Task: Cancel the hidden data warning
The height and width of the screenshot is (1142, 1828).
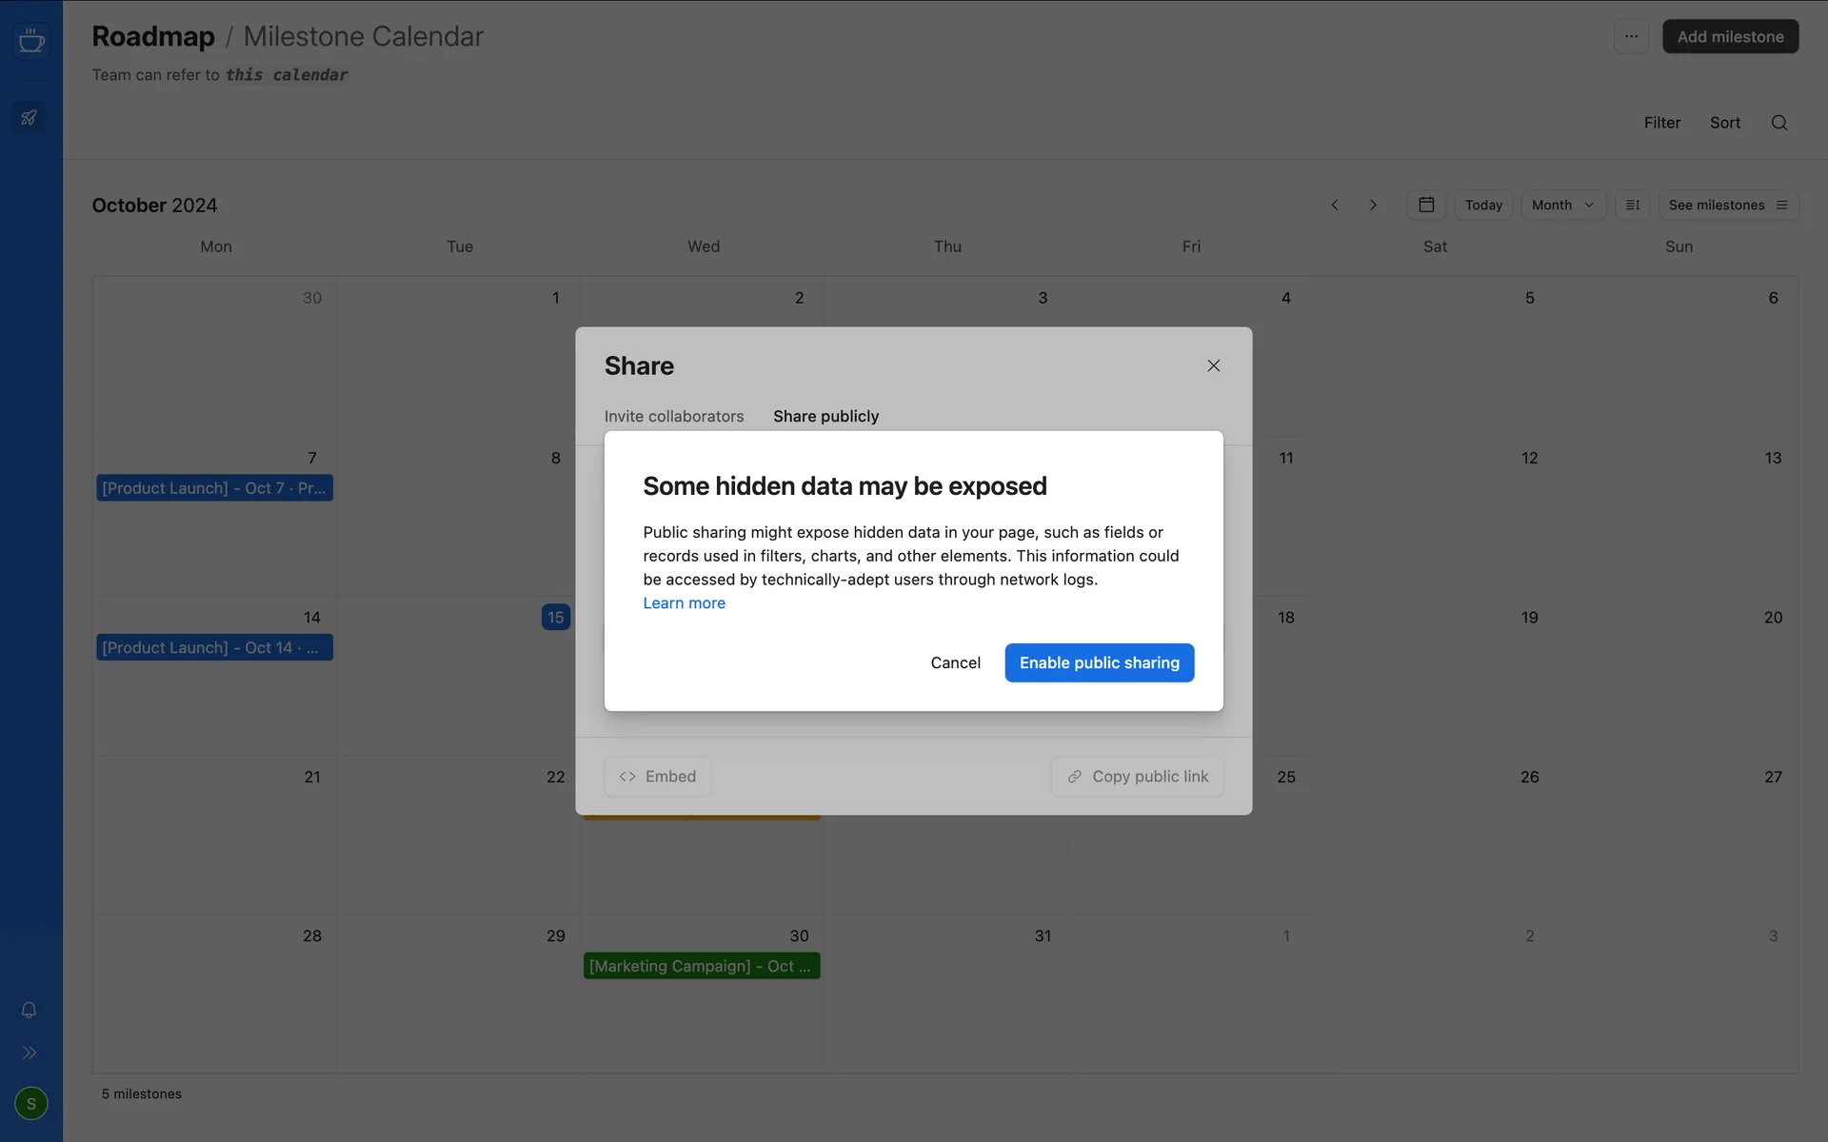Action: pos(955,662)
